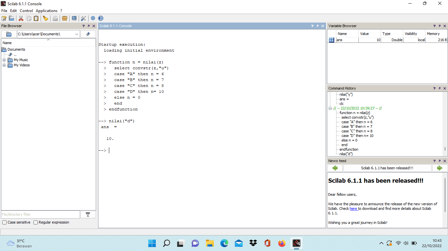Screen dimensions: 448x251
Task: Open the ATOMS module manager icon
Action: 65,18
